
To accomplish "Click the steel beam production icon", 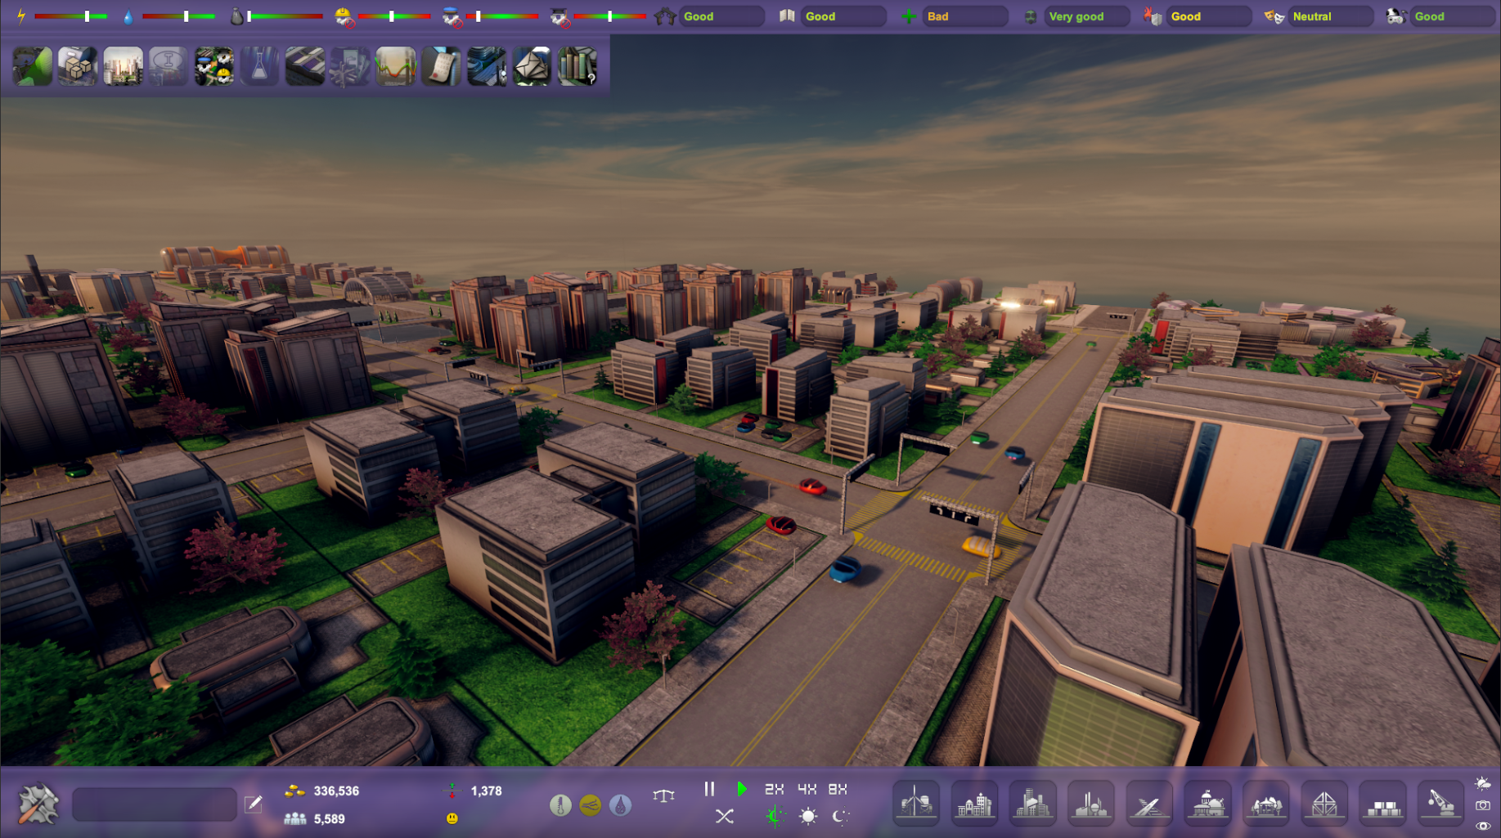I will 169,66.
